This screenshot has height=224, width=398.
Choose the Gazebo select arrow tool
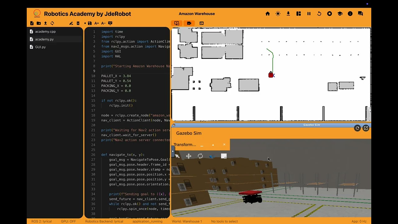[177, 156]
